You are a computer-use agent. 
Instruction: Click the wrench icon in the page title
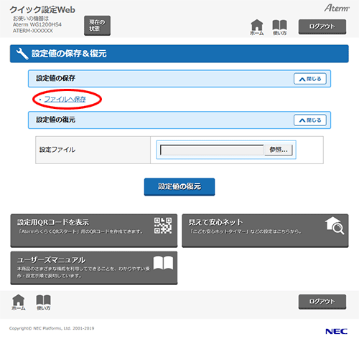[22, 54]
